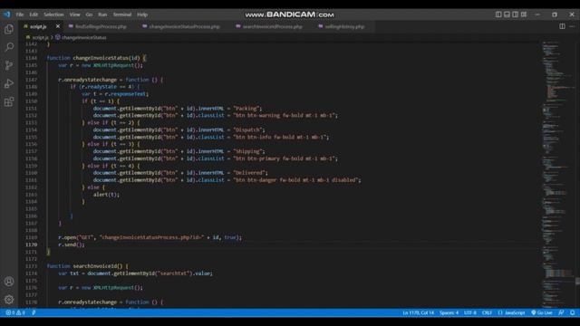Click the "Packing" string on line 1151
The width and height of the screenshot is (580, 326).
click(x=246, y=109)
